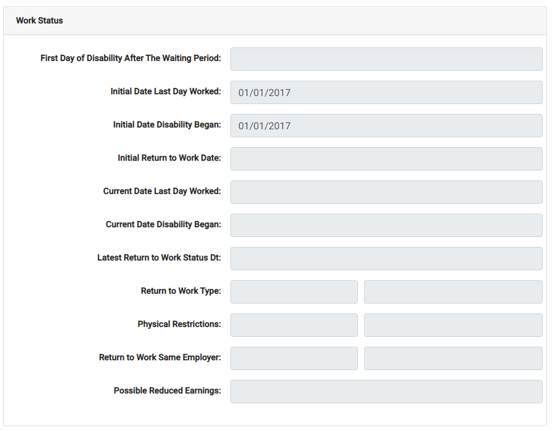Select the Latest Return to Work Status Dt field
The height and width of the screenshot is (431, 552).
coord(386,259)
